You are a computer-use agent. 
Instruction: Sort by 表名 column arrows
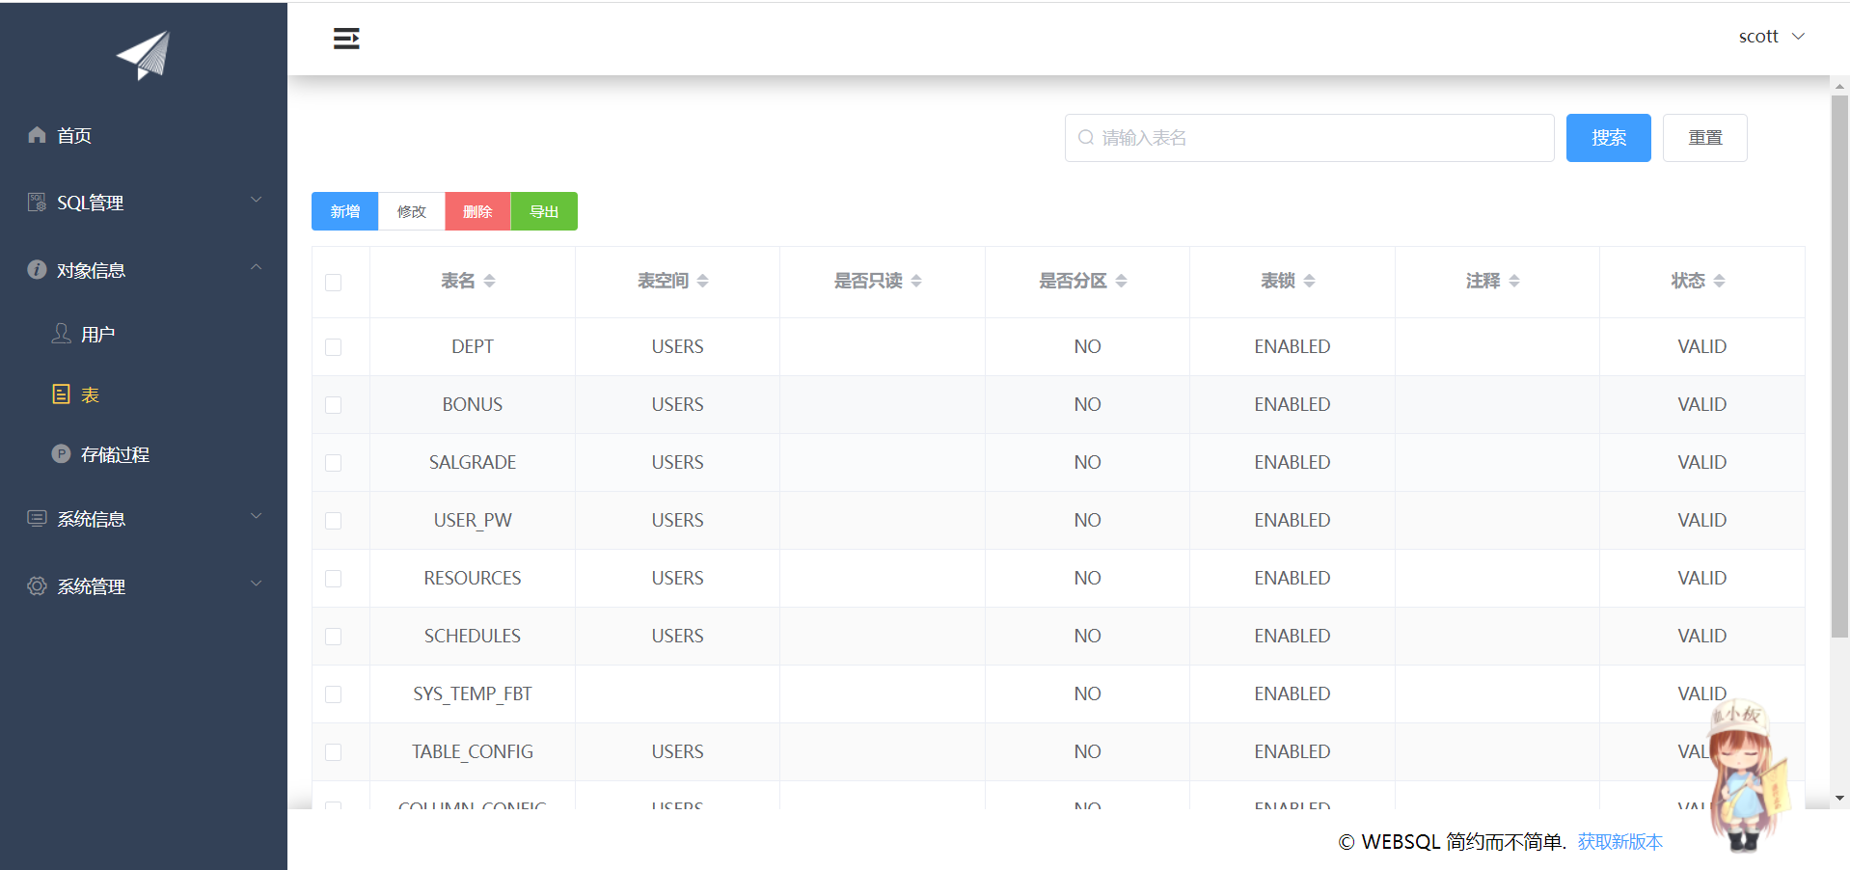[490, 281]
